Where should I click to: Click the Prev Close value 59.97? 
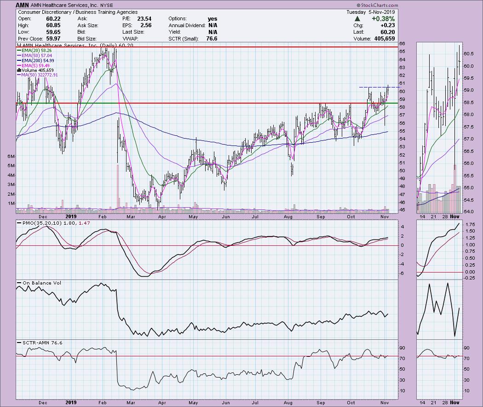53,39
